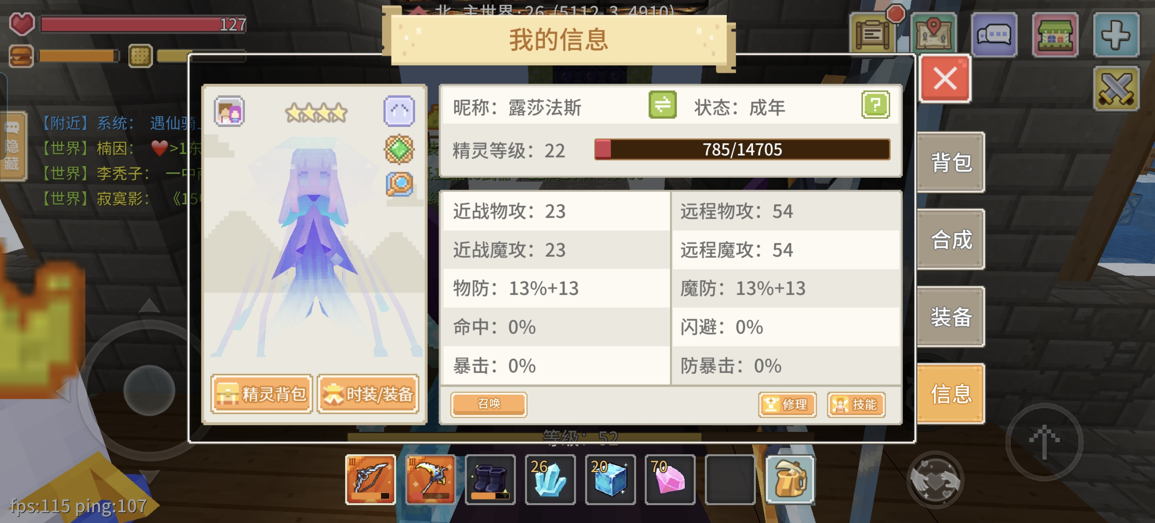Switch to the 装备 tab
This screenshot has height=523, width=1155.
(951, 317)
